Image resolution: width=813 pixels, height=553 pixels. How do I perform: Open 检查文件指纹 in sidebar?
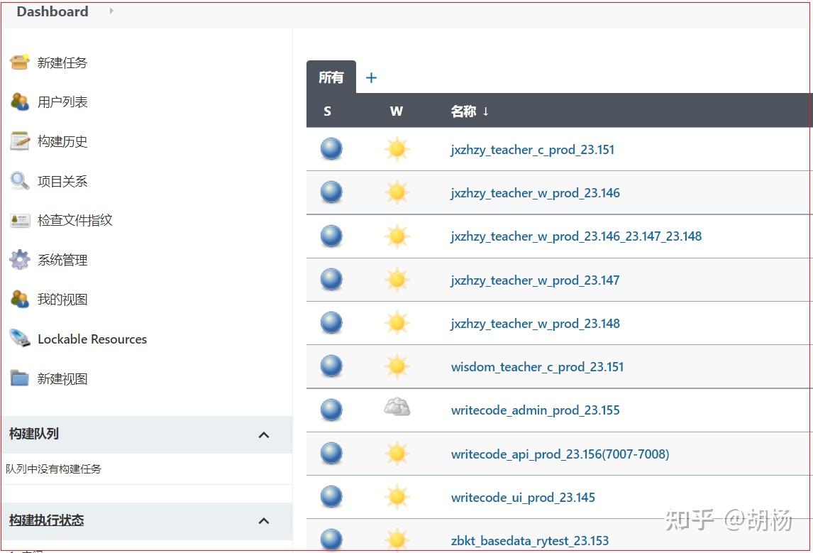tap(74, 221)
